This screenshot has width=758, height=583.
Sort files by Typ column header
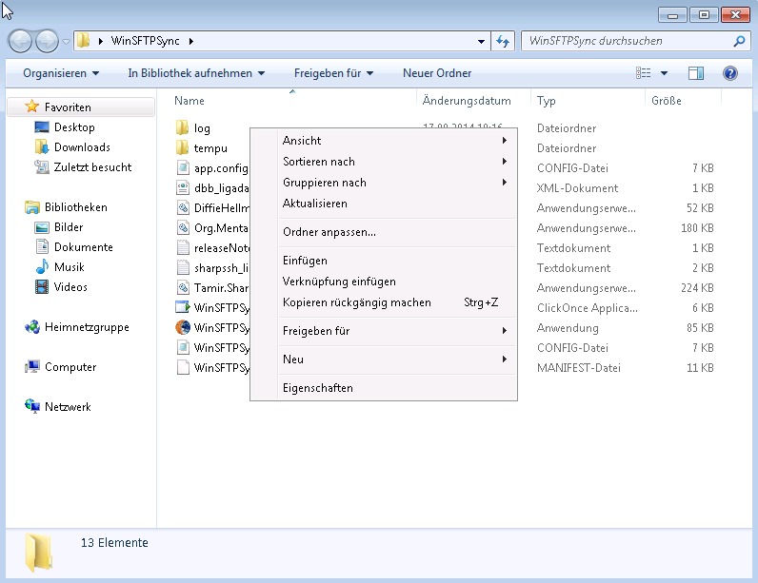[x=547, y=101]
